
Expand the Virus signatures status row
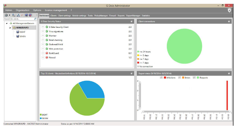tap(43, 31)
